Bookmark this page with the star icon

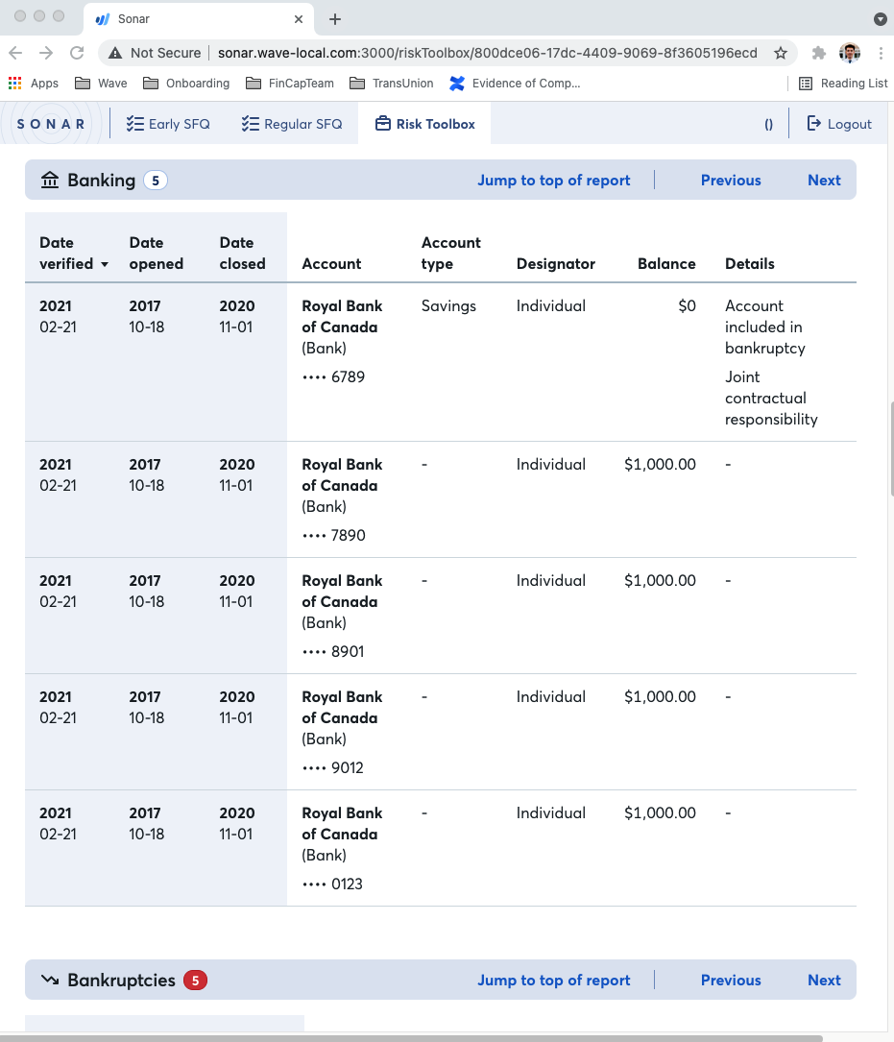[781, 53]
